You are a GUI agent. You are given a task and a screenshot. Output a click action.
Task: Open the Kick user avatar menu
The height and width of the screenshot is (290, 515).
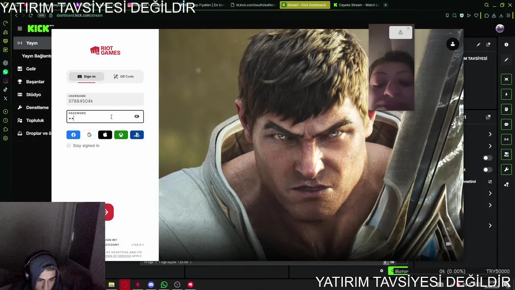tap(500, 28)
